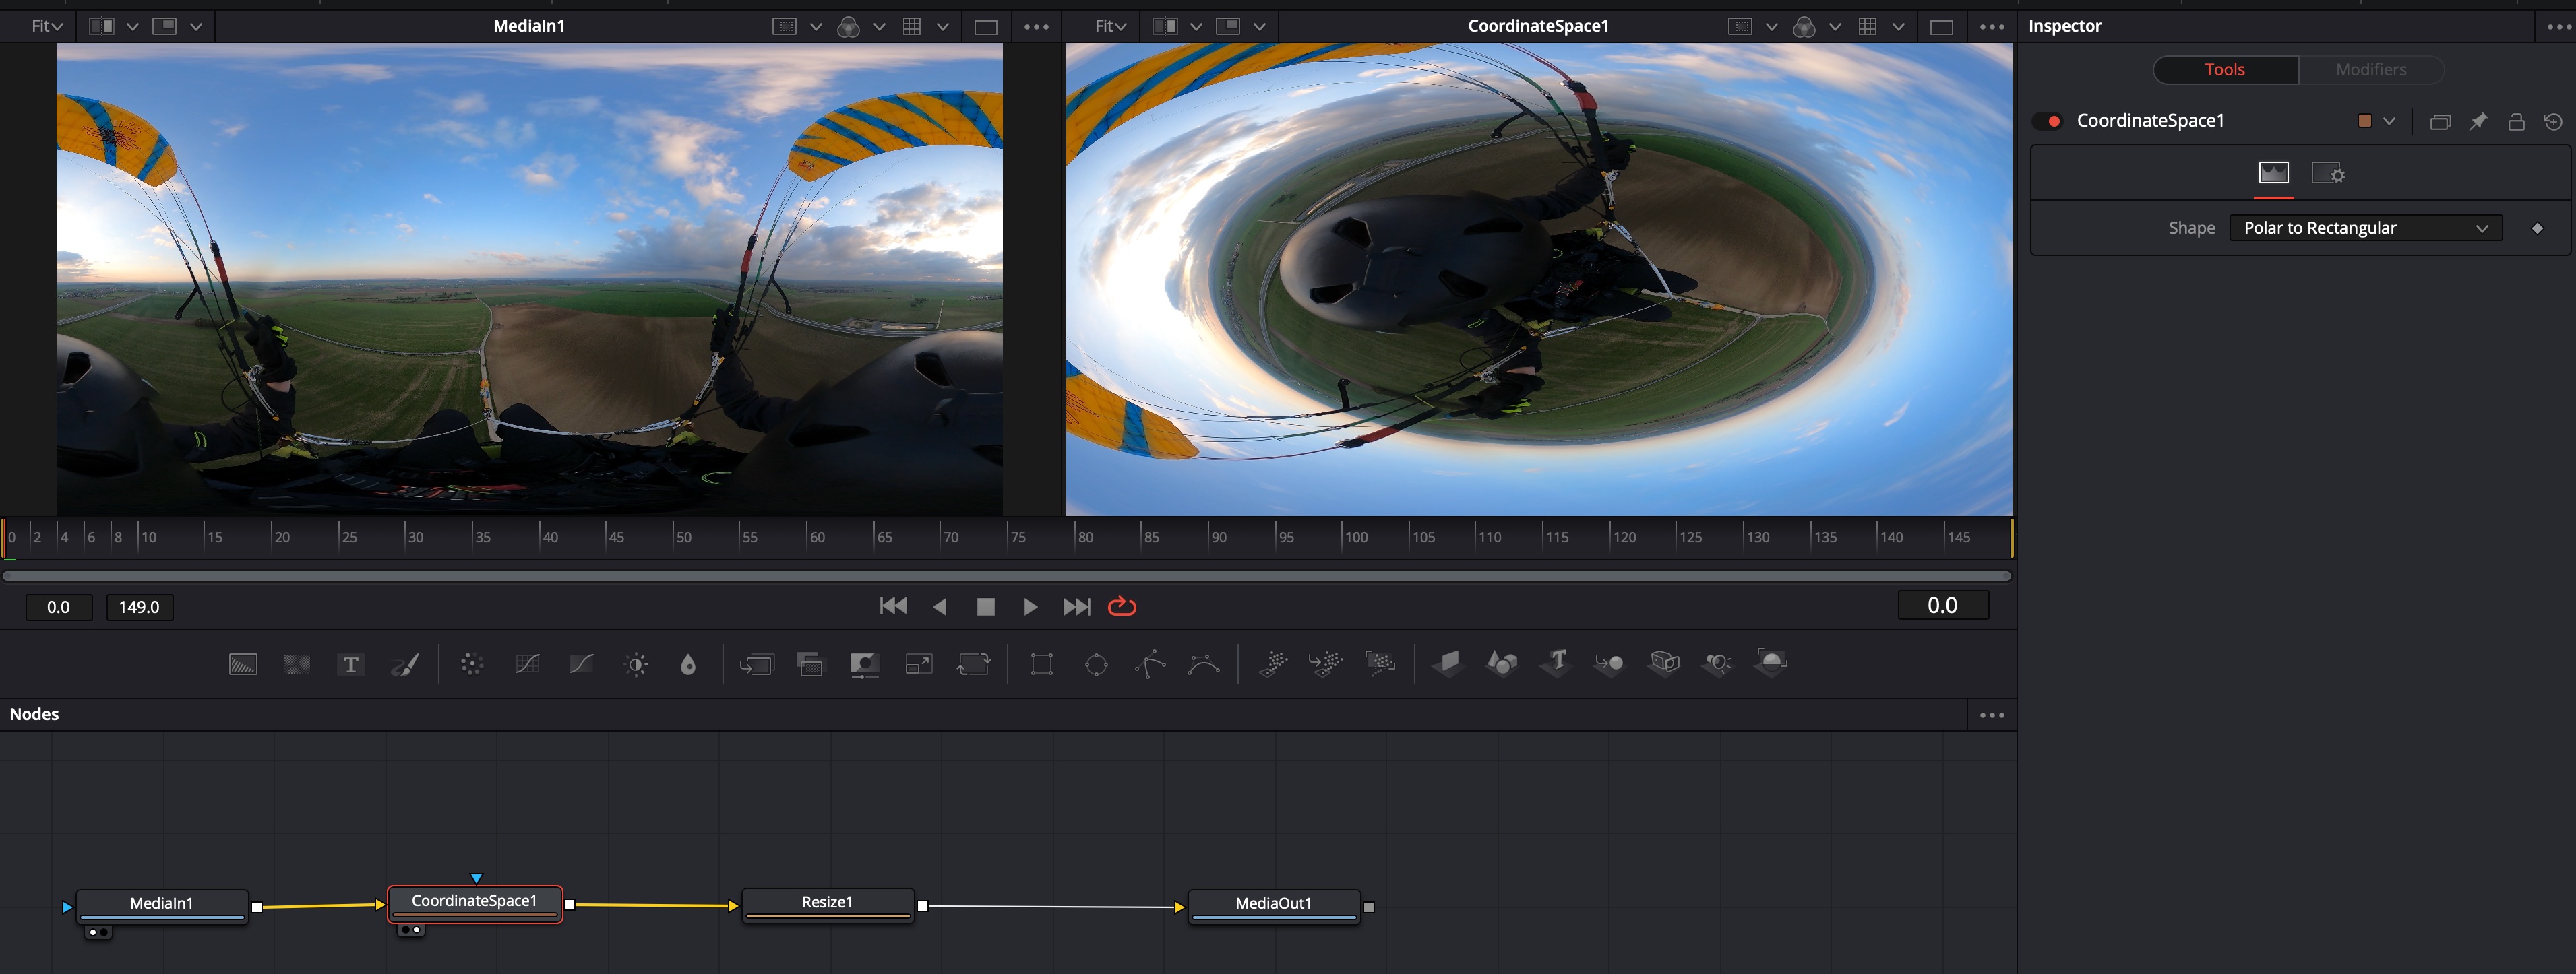Stop playback

pos(985,606)
